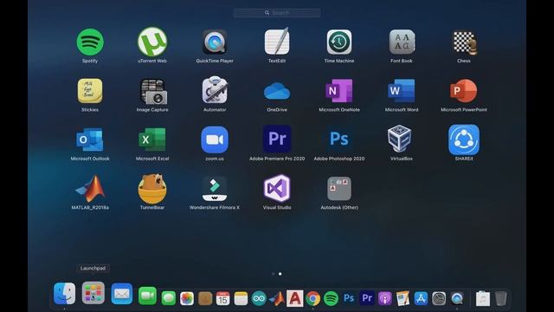Open MATLAB from the Dock
Viewport: 554px width, 312px height.
277,298
